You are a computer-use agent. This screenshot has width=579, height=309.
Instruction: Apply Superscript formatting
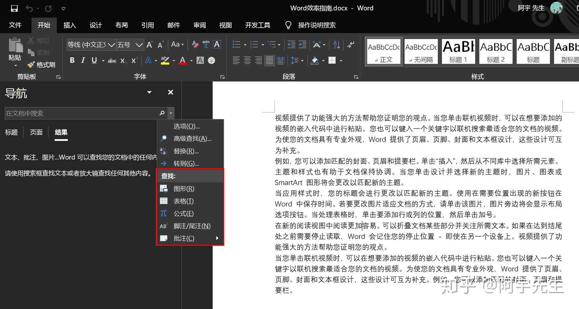coord(135,61)
